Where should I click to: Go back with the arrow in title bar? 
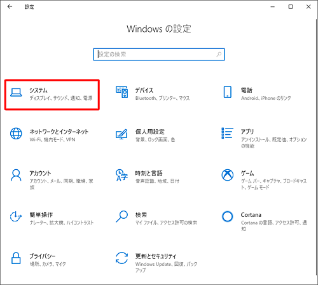pyautogui.click(x=10, y=7)
